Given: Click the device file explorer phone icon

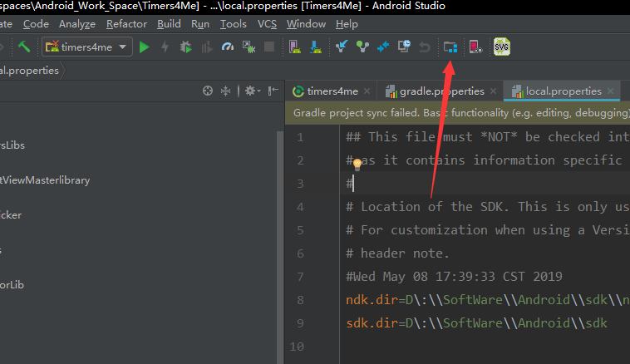Looking at the screenshot, I should coord(475,47).
